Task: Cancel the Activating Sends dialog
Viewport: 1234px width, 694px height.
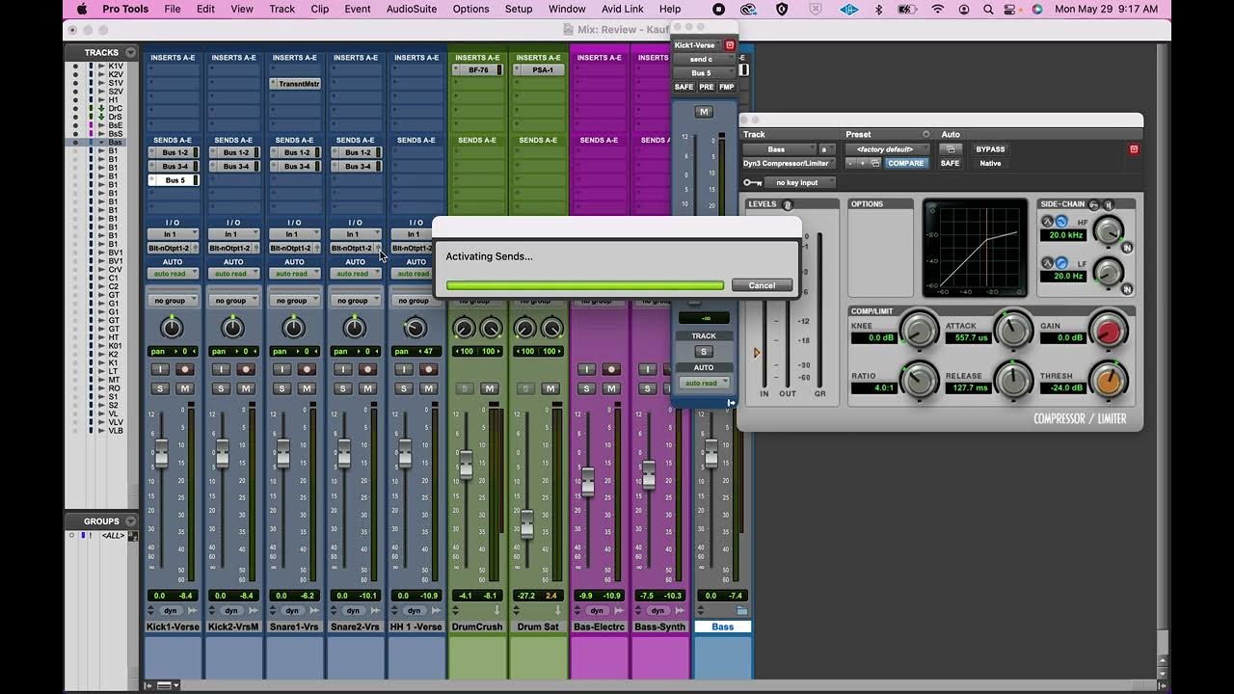Action: coord(762,285)
